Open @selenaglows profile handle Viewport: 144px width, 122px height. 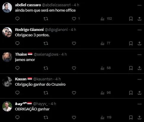[x=46, y=54]
